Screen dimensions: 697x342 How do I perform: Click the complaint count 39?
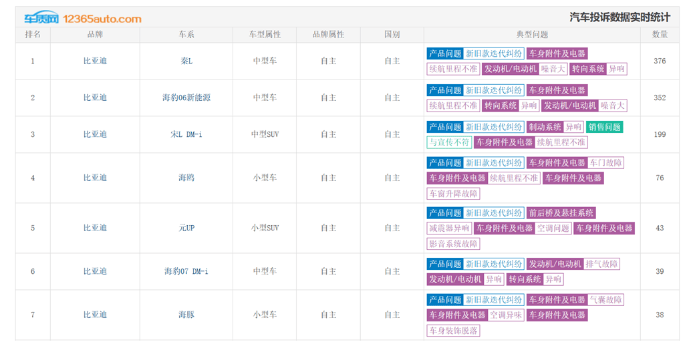click(x=660, y=271)
